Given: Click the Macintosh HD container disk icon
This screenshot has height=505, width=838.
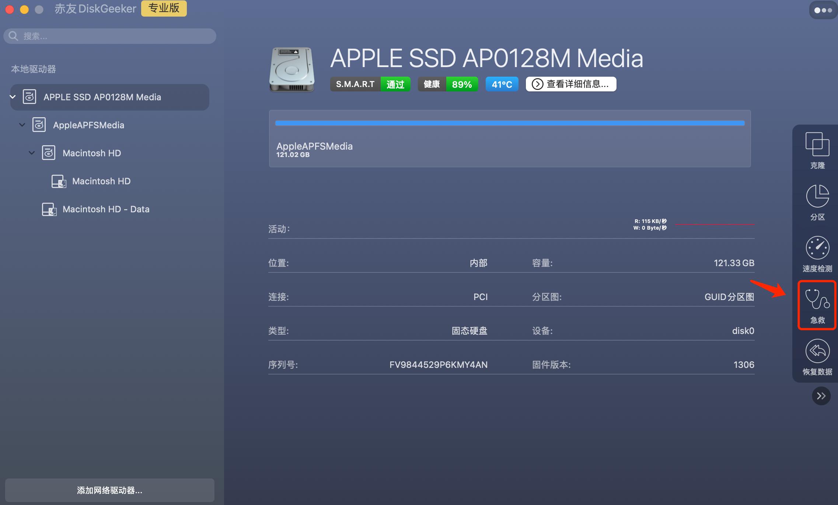Looking at the screenshot, I should tap(49, 153).
